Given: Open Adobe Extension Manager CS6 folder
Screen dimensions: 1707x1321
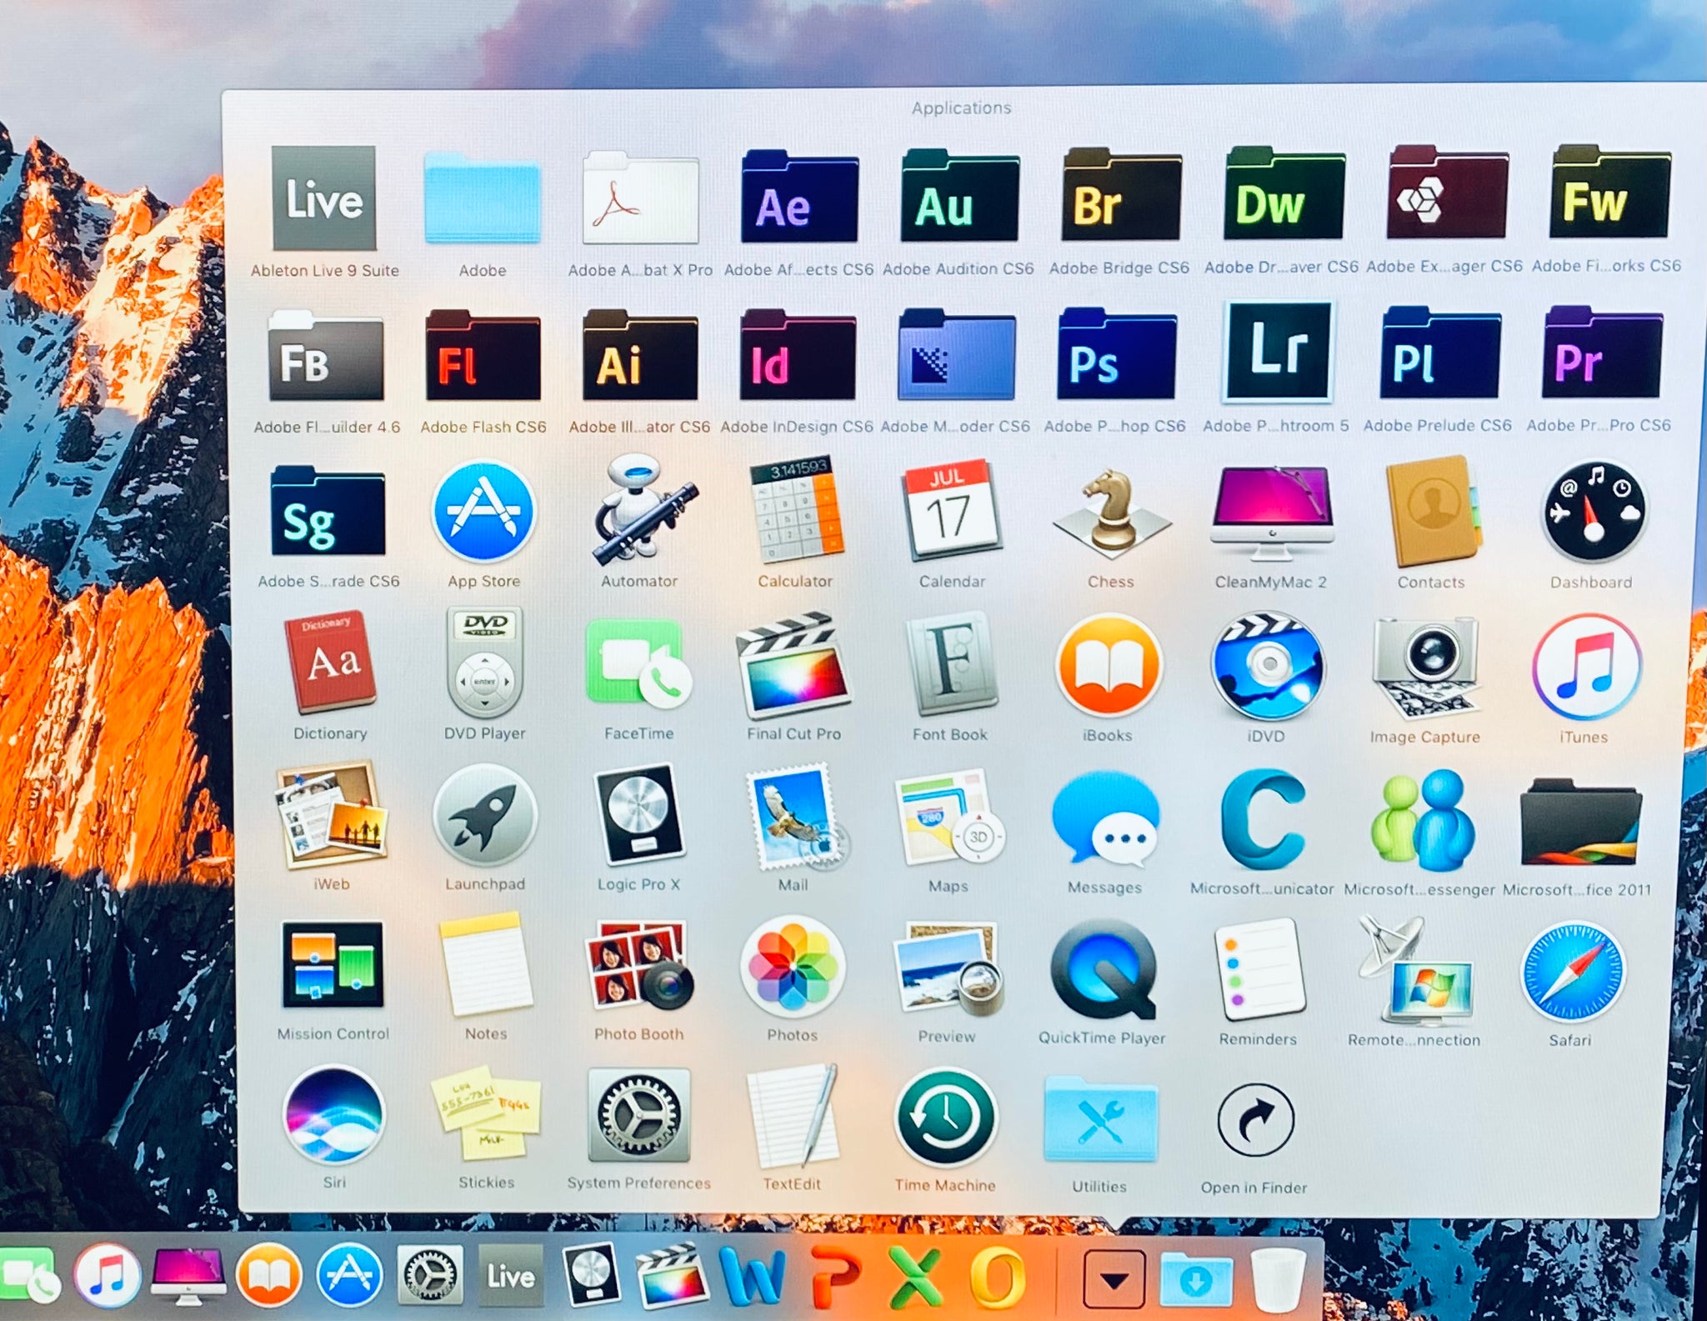Looking at the screenshot, I should (x=1447, y=193).
